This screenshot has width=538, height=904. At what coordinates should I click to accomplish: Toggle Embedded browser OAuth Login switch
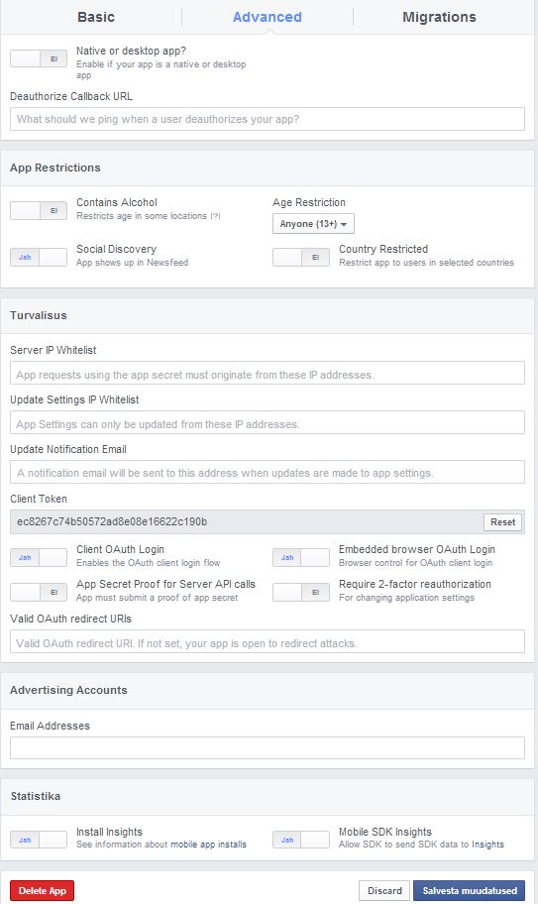[x=300, y=557]
